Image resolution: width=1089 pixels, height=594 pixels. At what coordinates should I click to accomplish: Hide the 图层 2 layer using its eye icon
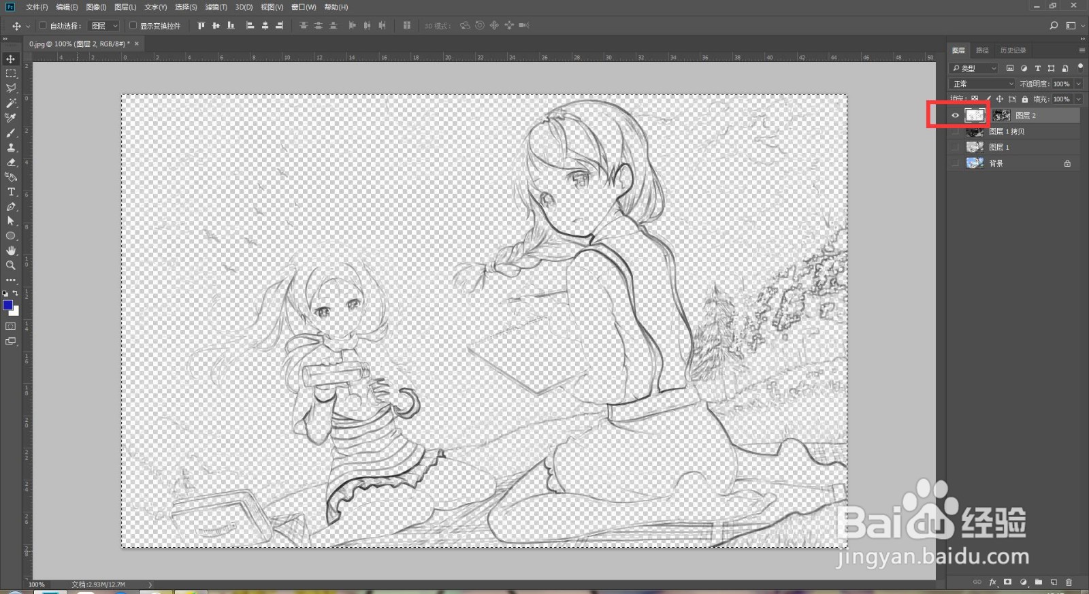coord(955,116)
